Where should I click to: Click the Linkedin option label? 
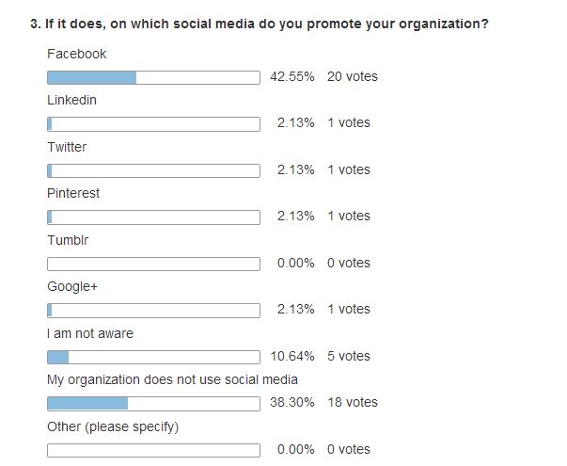[72, 100]
